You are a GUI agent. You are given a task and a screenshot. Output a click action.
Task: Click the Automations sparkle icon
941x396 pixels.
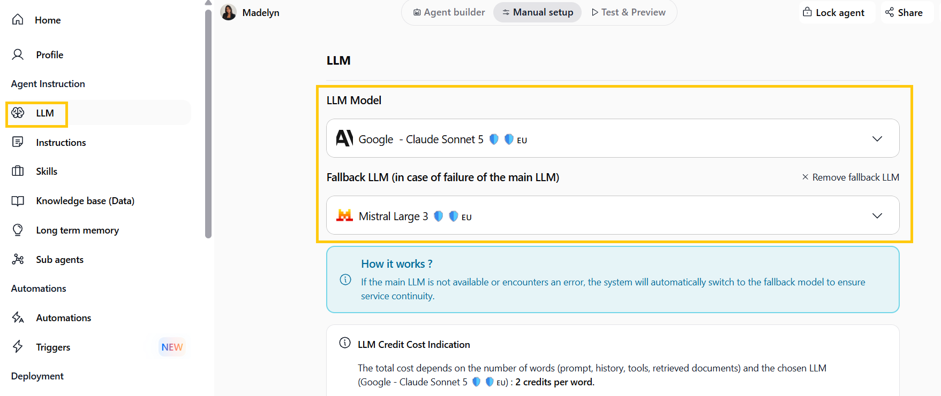(18, 317)
